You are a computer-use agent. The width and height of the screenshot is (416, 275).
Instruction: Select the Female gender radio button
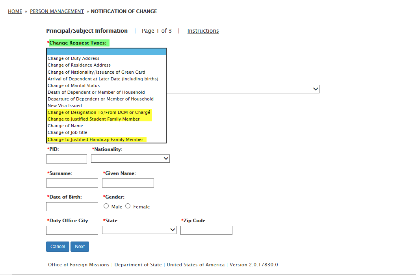point(128,206)
